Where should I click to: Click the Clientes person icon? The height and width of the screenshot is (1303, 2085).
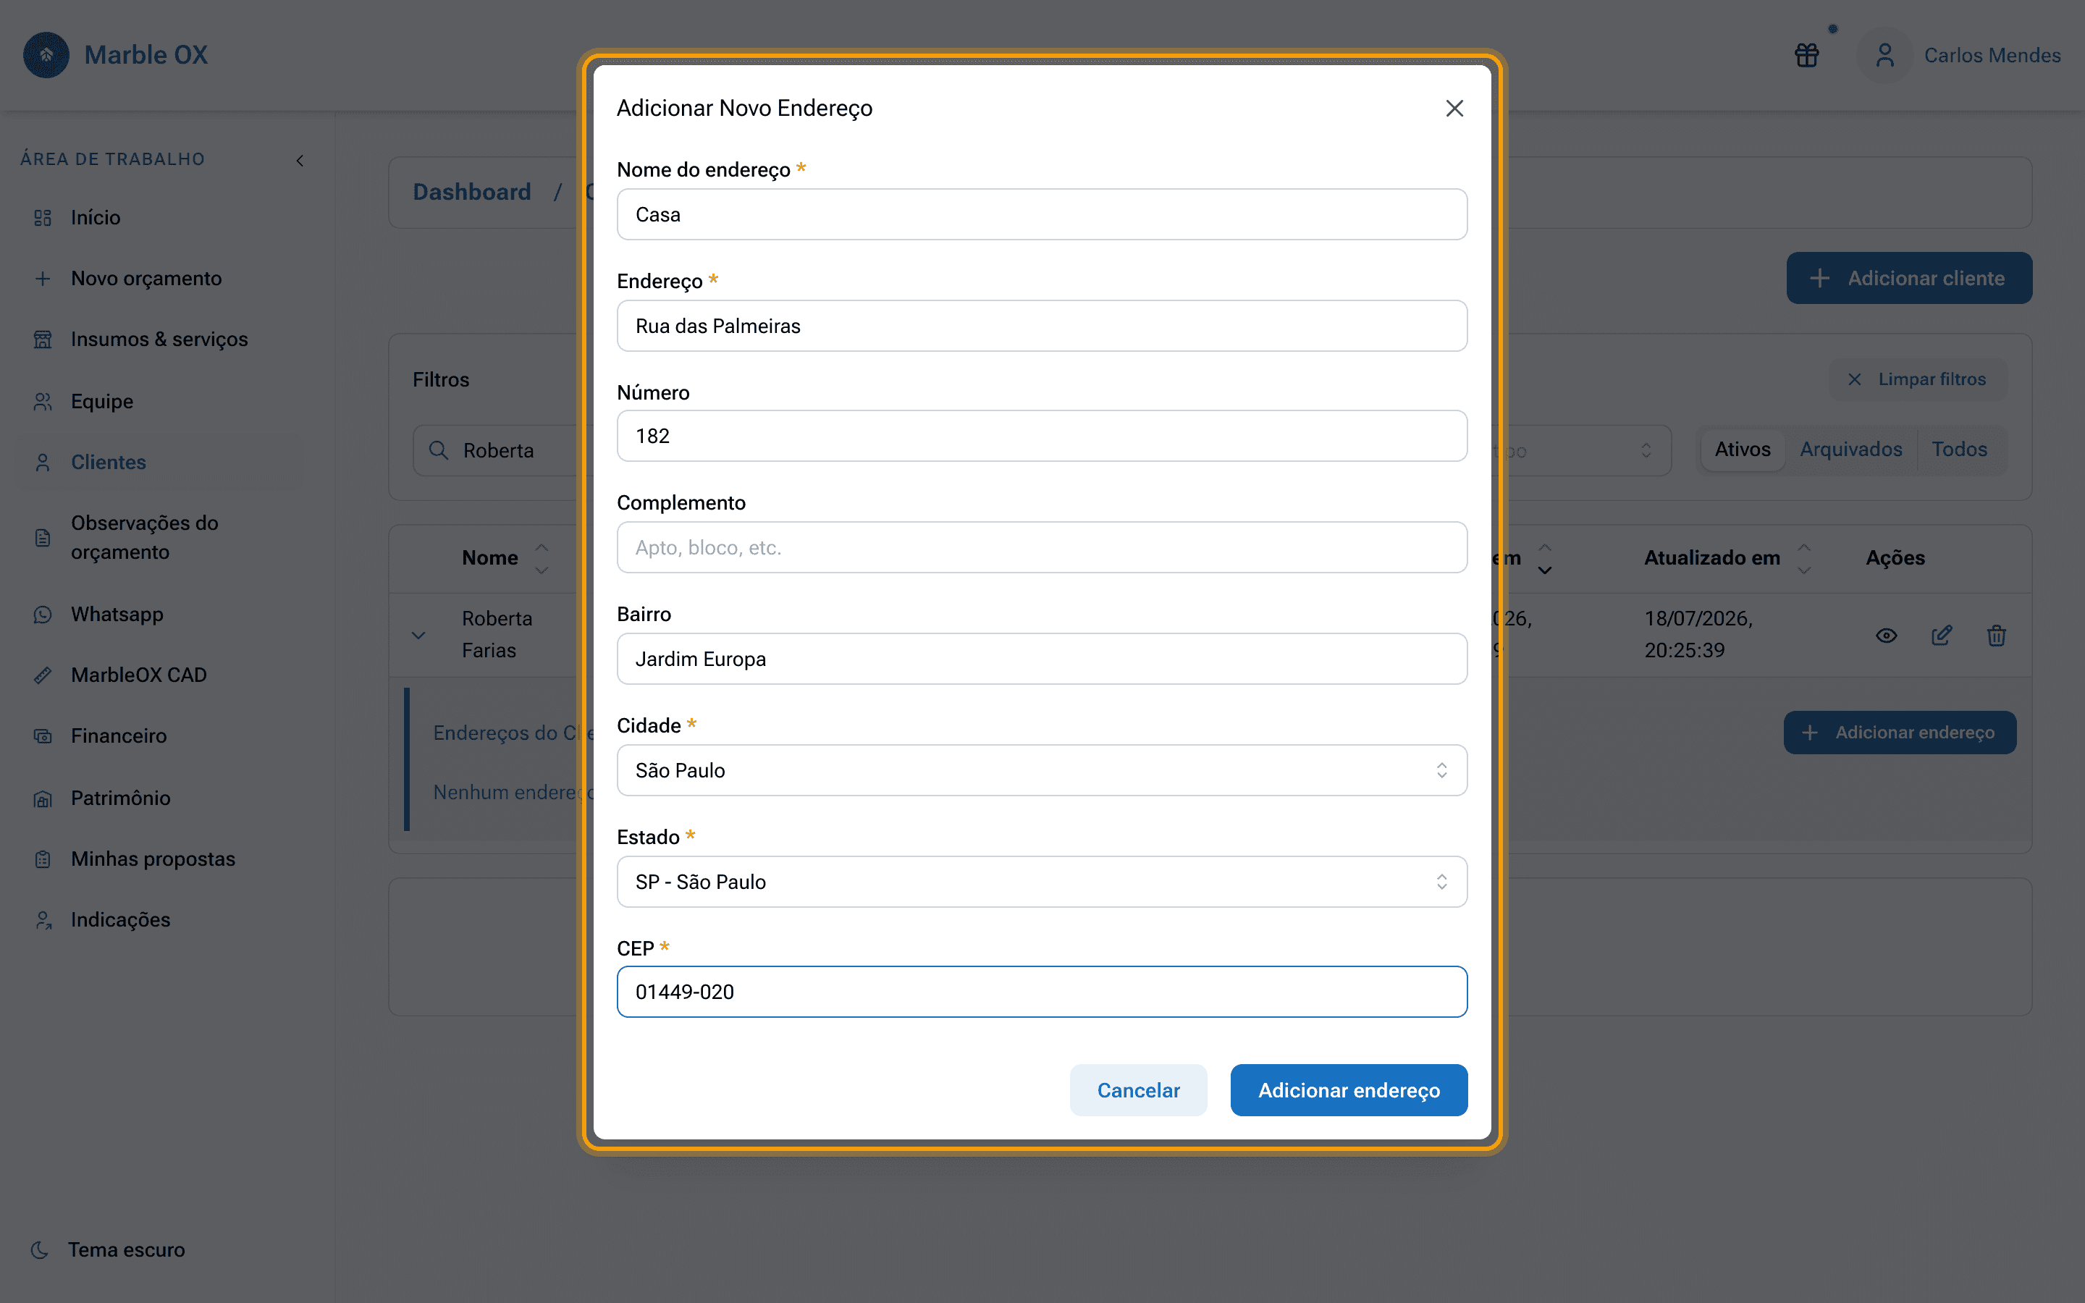pyautogui.click(x=42, y=463)
